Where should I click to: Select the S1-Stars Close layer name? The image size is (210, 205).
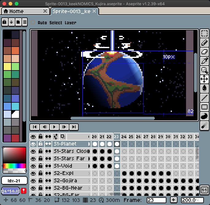pyautogui.click(x=72, y=151)
